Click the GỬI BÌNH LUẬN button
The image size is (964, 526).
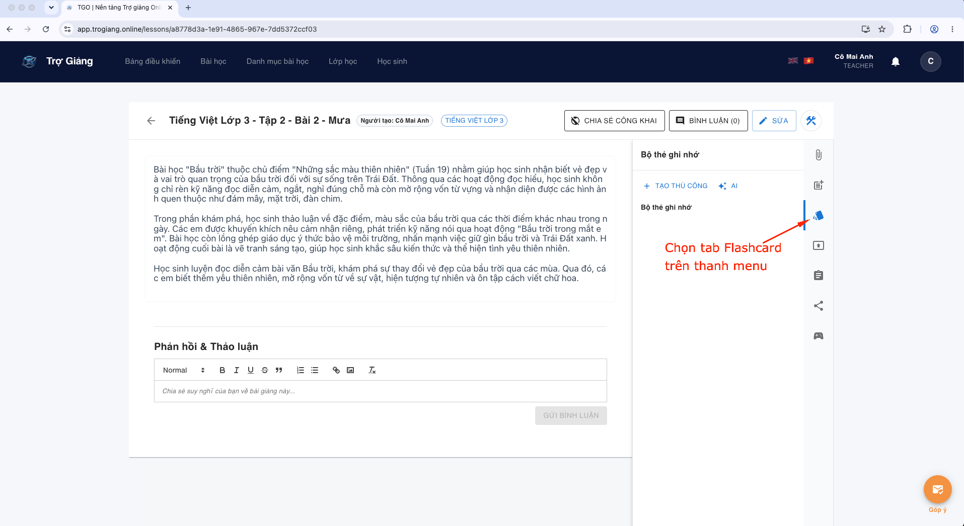(x=571, y=415)
